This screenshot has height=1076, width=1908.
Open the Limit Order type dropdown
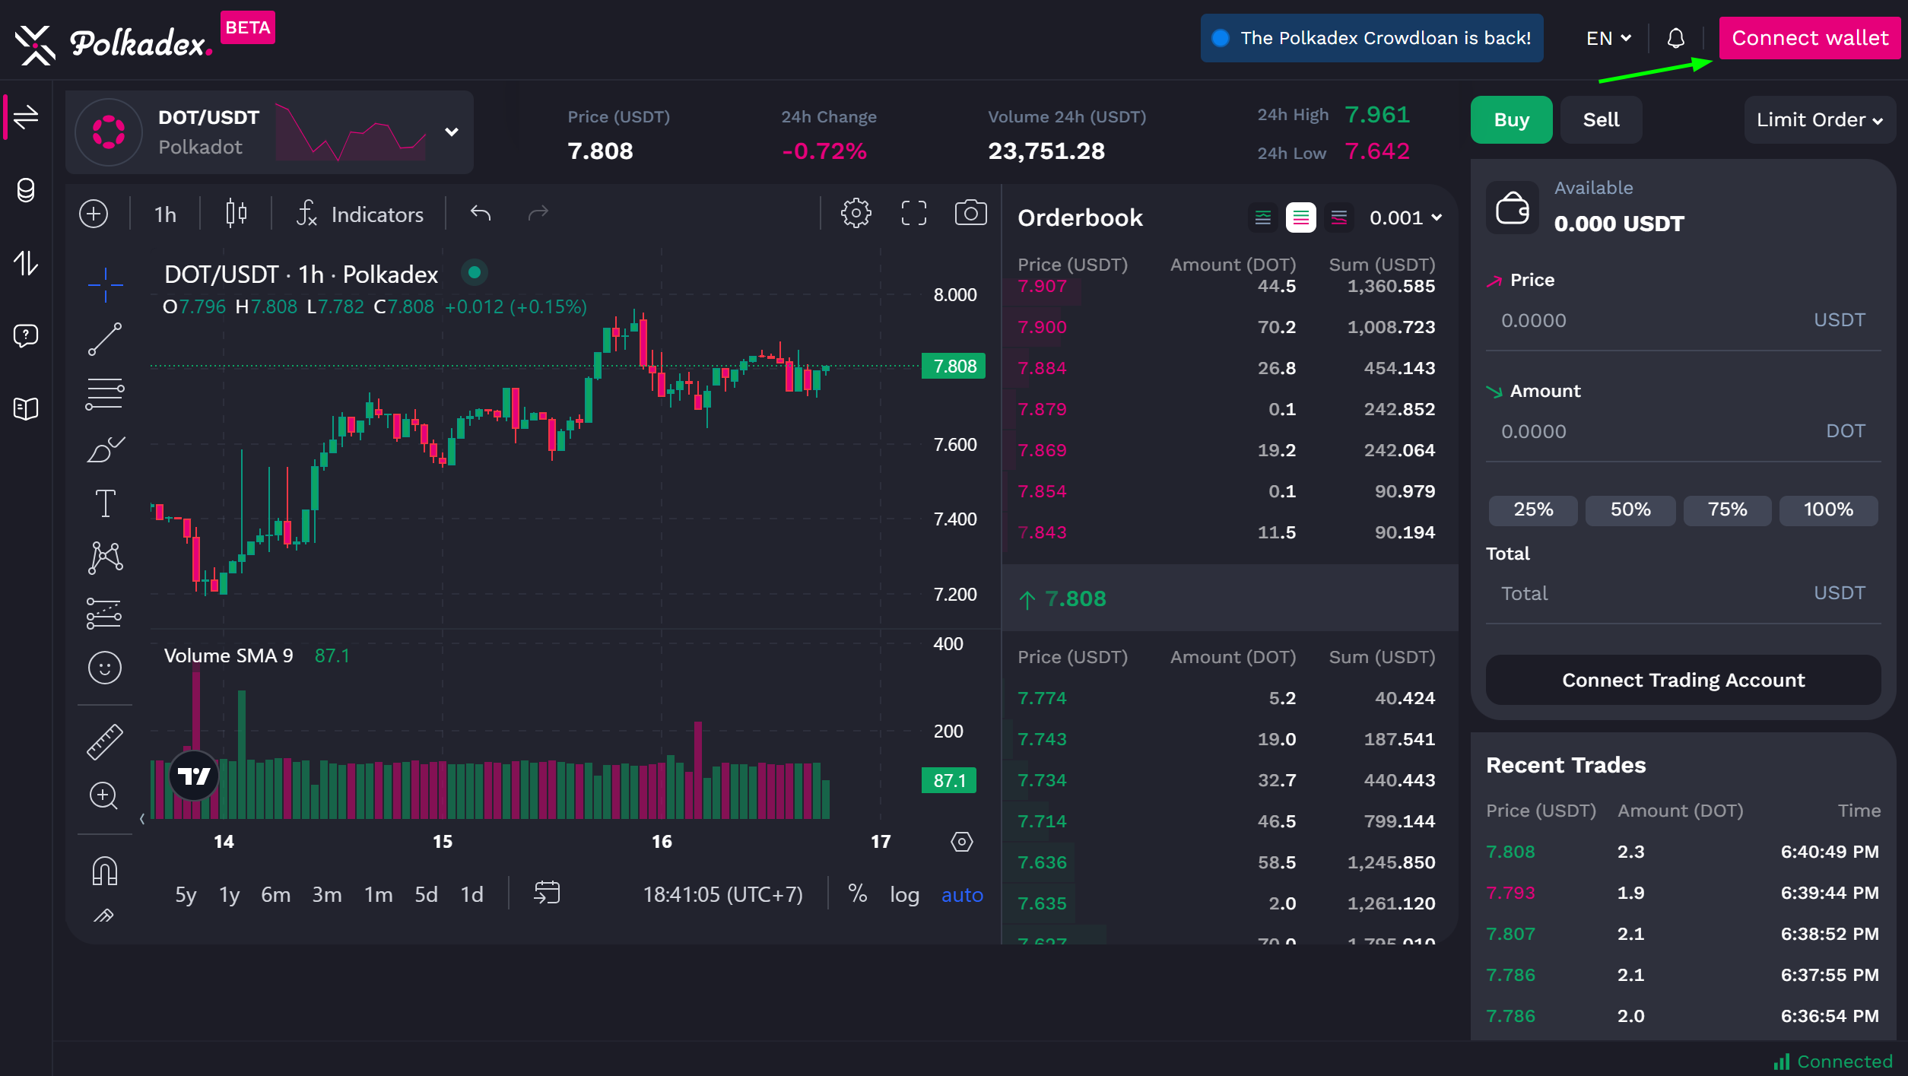(x=1818, y=120)
